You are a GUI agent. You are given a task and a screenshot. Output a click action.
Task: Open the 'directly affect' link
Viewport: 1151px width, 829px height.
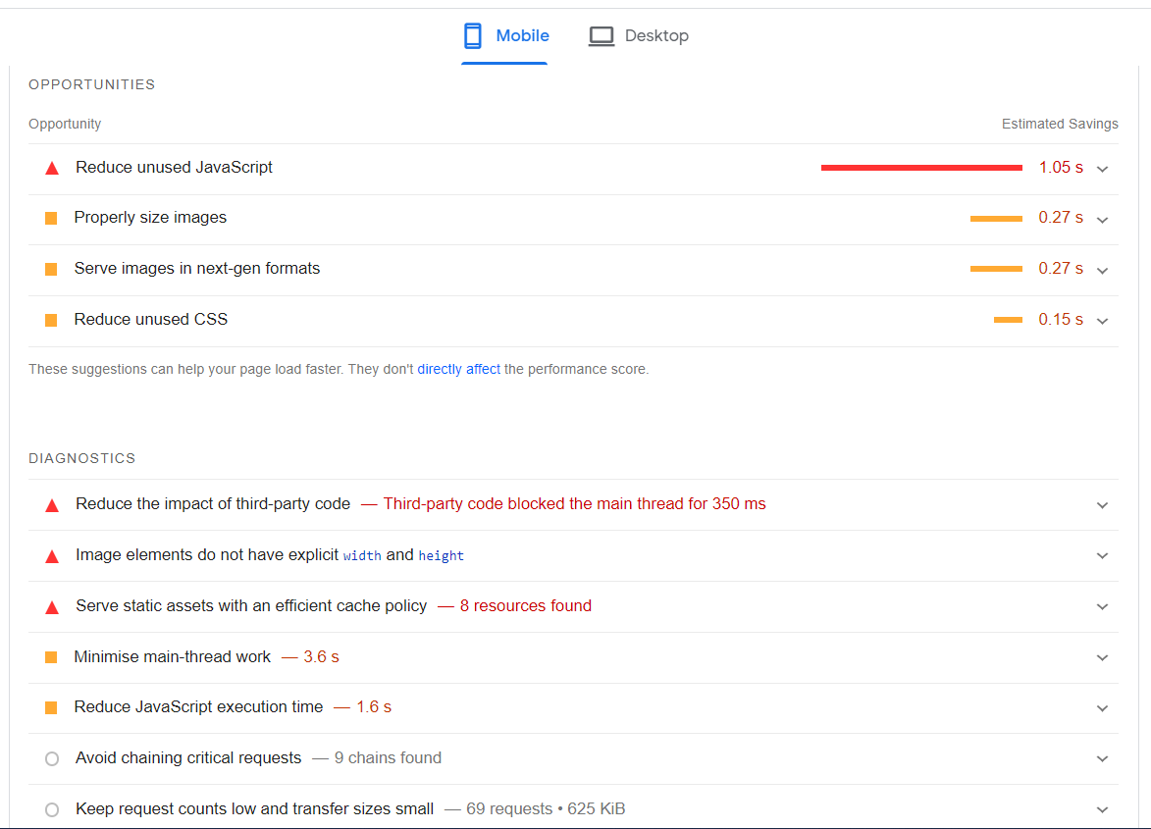[x=458, y=370]
